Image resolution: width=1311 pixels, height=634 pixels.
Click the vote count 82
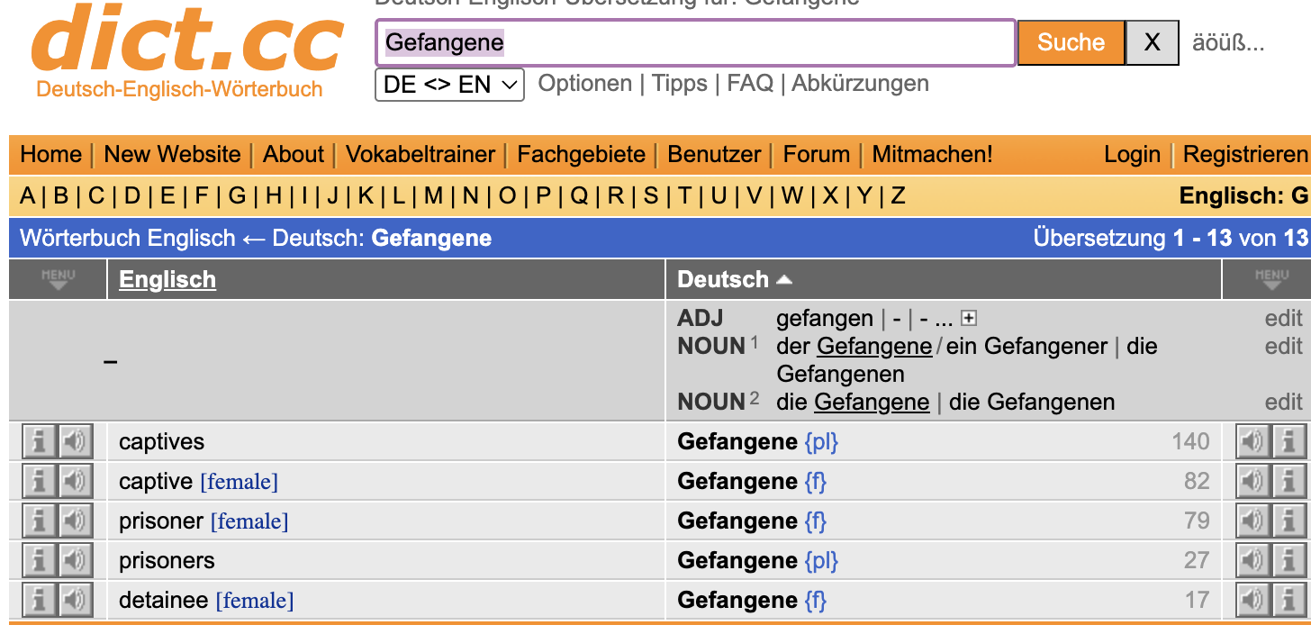pos(1197,482)
